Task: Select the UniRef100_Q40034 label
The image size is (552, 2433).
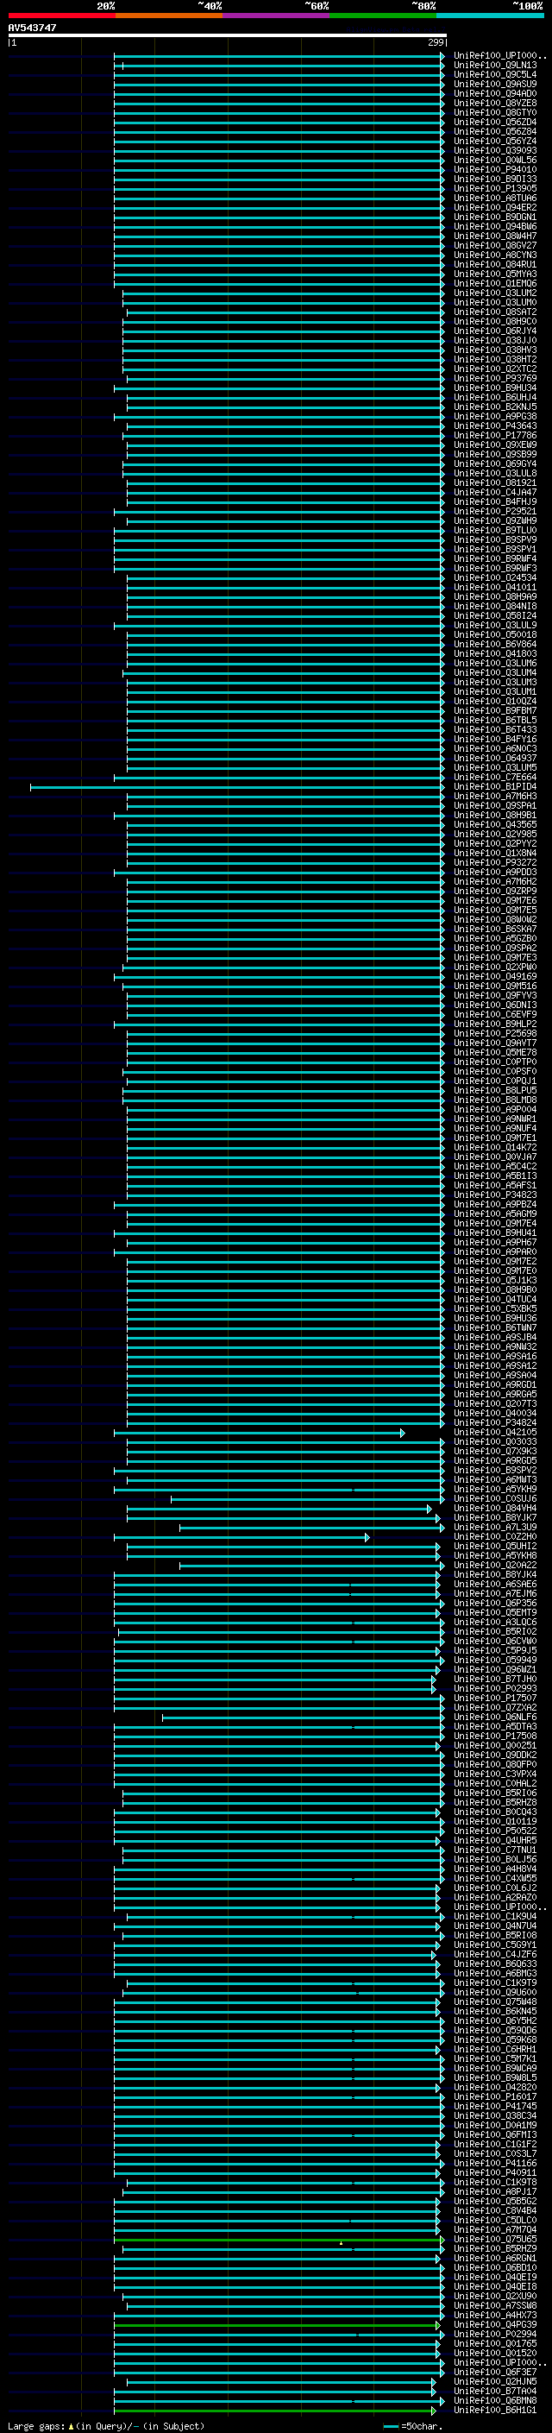Action: click(495, 1413)
